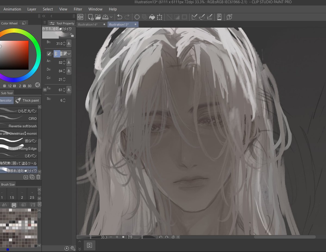Switch to the tab beside Color Wheel
The height and width of the screenshot is (252, 326).
pos(24,23)
